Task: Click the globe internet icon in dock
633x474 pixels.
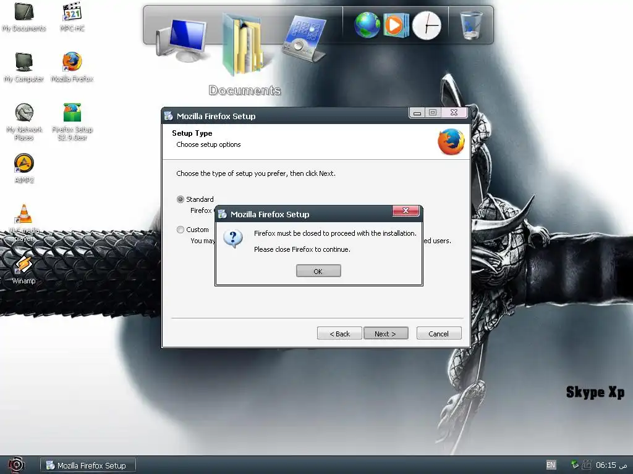Action: [367, 25]
